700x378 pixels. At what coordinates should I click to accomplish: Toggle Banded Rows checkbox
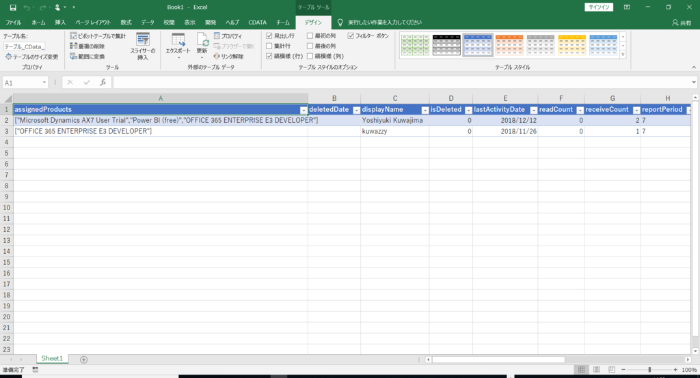(x=269, y=56)
